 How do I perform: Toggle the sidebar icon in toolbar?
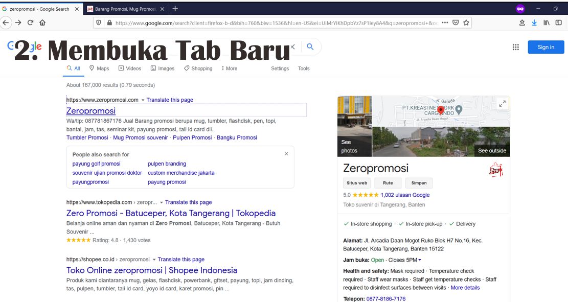[x=559, y=22]
